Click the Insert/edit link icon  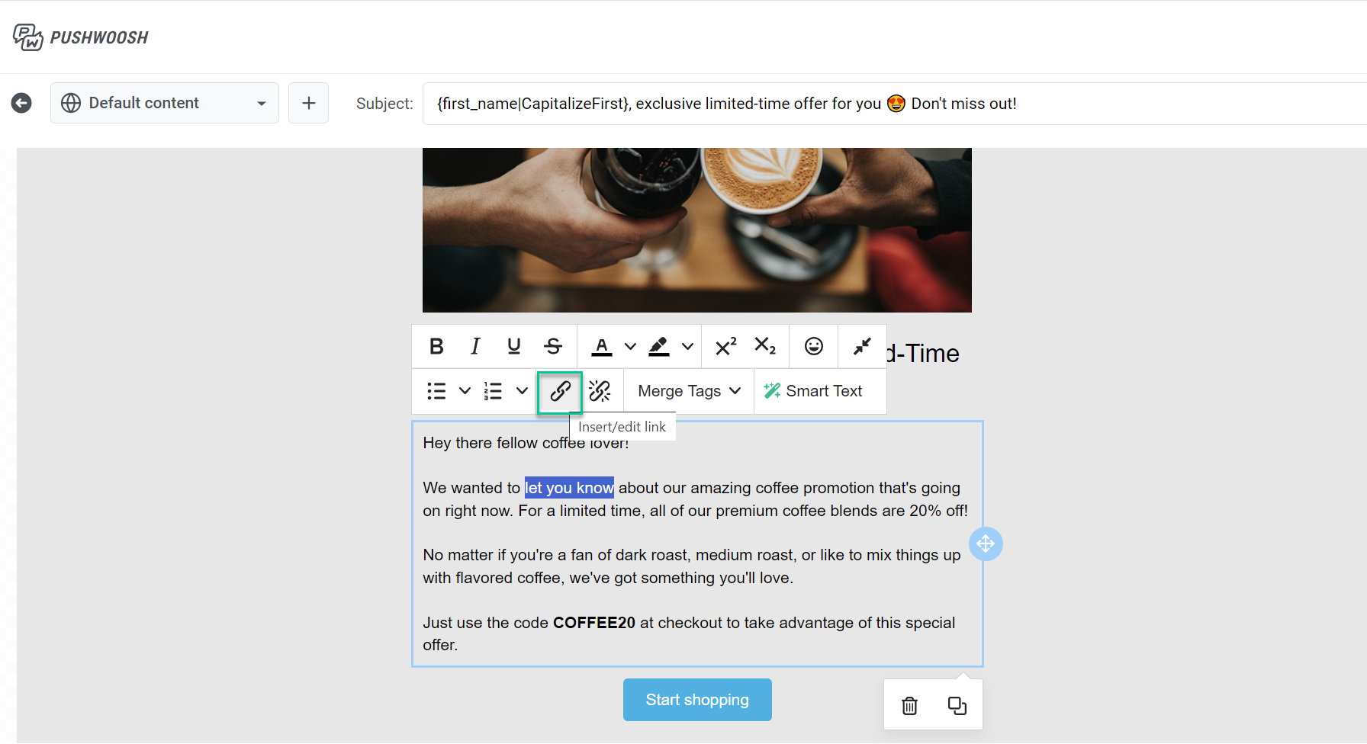(560, 392)
